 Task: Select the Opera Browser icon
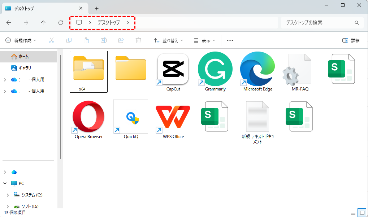coord(88,117)
